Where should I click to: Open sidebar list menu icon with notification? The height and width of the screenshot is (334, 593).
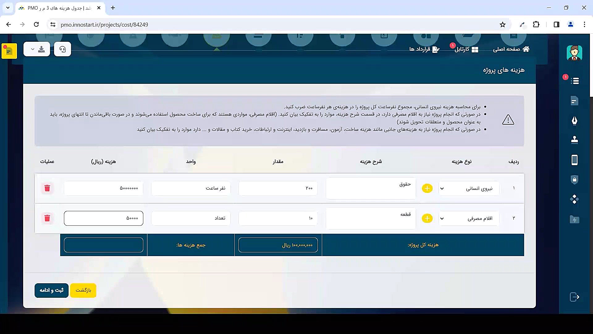574,81
